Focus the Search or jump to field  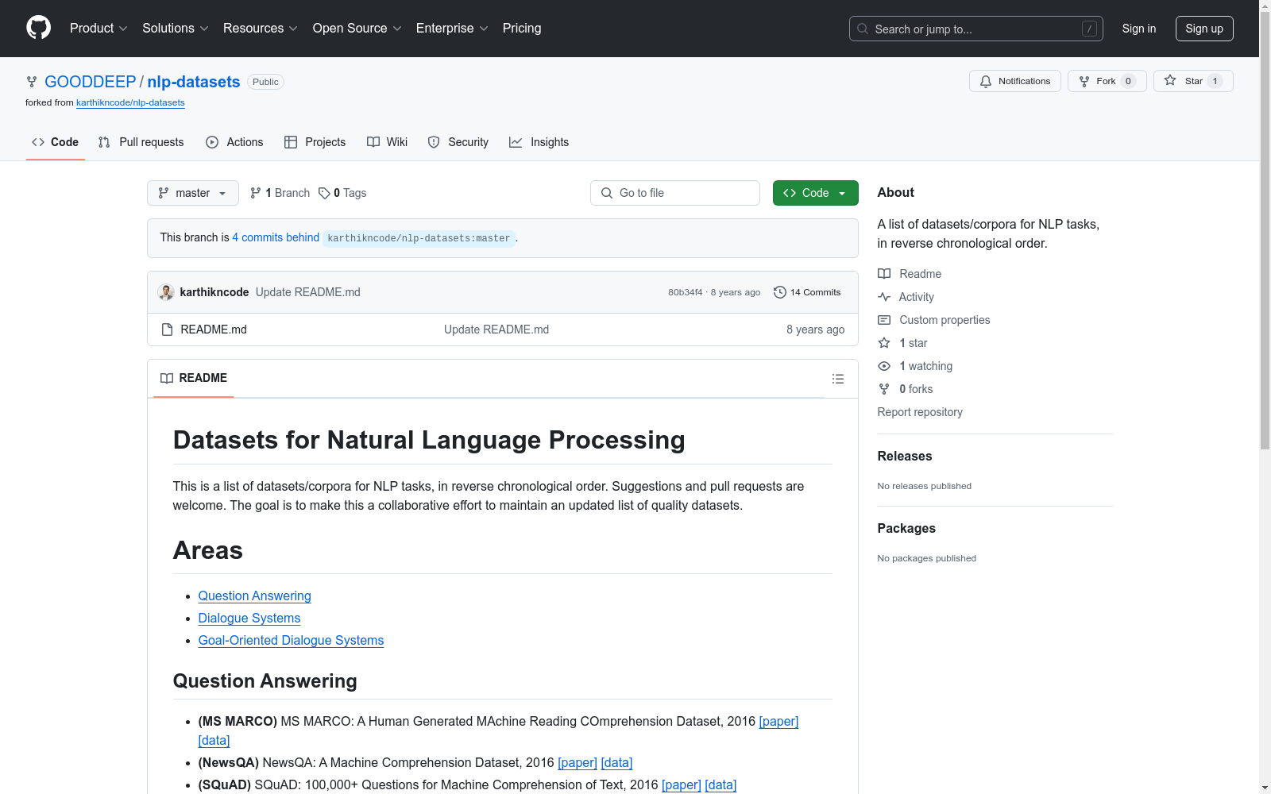tap(976, 29)
